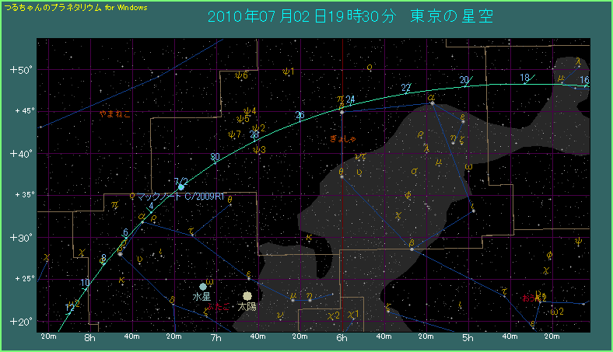Image resolution: width=613 pixels, height=352 pixels.
Task: Click the +40° declination axis label
Action: tap(19, 153)
